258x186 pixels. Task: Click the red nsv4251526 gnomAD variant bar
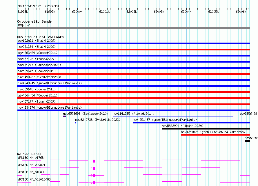click(216, 135)
